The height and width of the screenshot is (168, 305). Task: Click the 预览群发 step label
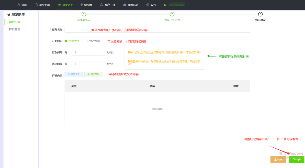(x=260, y=20)
